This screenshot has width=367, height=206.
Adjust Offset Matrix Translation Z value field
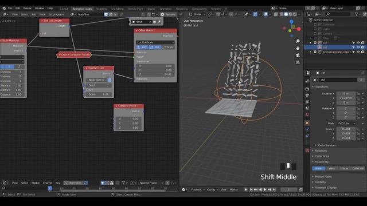pyautogui.click(x=155, y=74)
